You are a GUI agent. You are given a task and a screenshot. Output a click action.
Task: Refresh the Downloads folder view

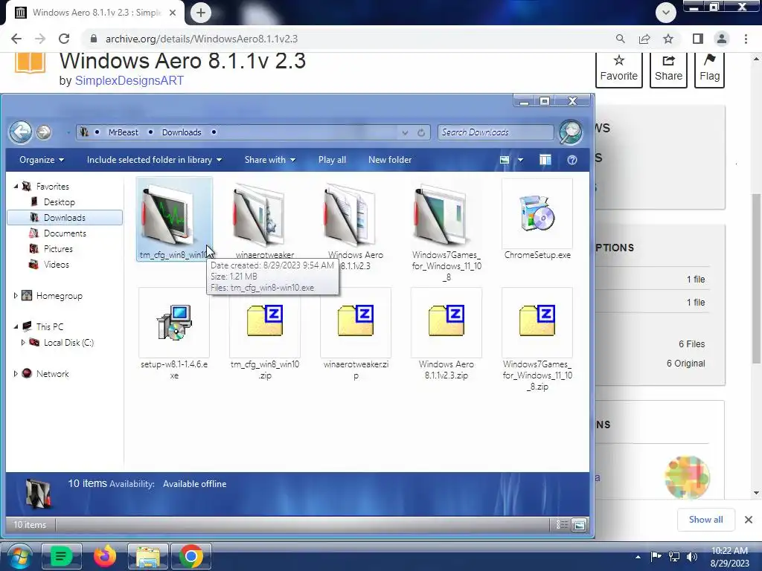(421, 132)
